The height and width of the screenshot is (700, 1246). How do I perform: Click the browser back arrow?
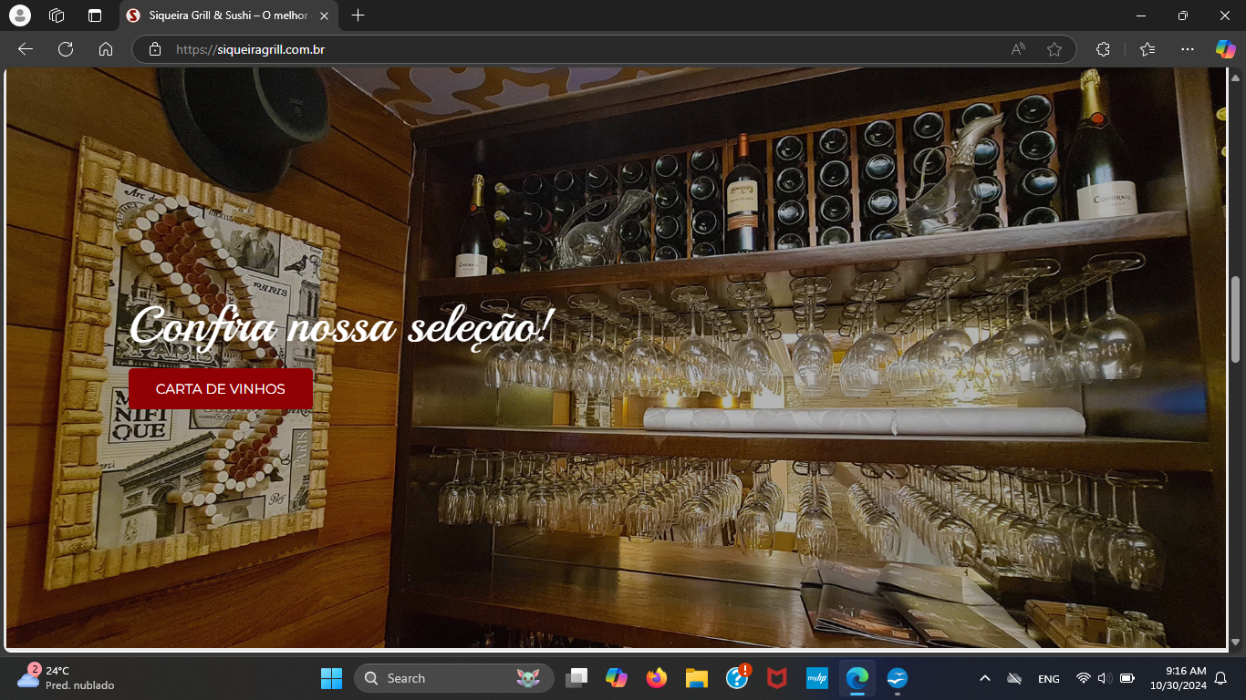[26, 49]
